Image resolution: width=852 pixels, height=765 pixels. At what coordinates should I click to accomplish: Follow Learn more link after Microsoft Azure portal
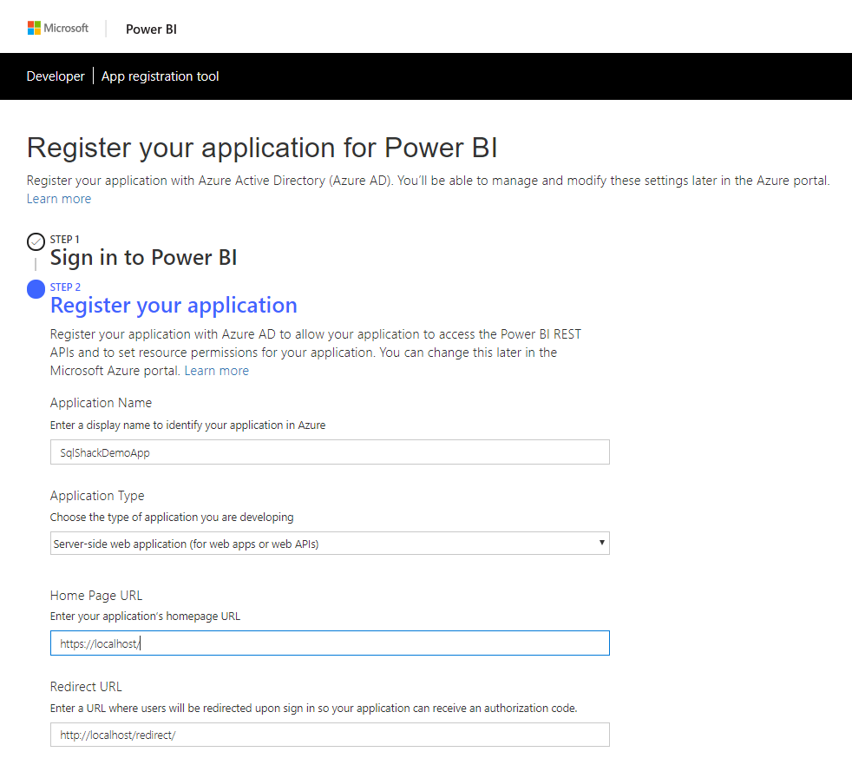(217, 371)
